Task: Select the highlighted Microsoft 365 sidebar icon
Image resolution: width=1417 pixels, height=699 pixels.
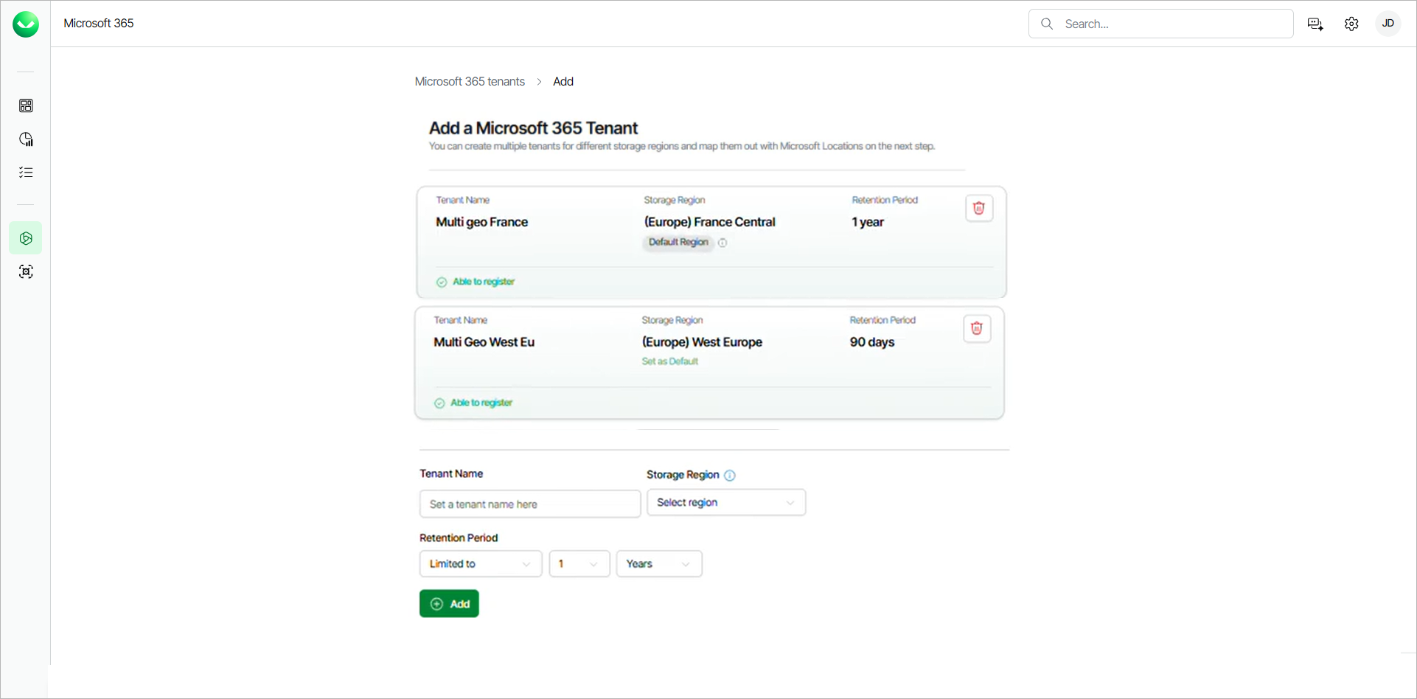Action: [26, 238]
